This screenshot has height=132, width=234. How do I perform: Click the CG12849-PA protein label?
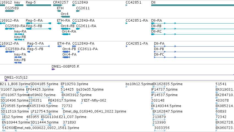point(83,43)
